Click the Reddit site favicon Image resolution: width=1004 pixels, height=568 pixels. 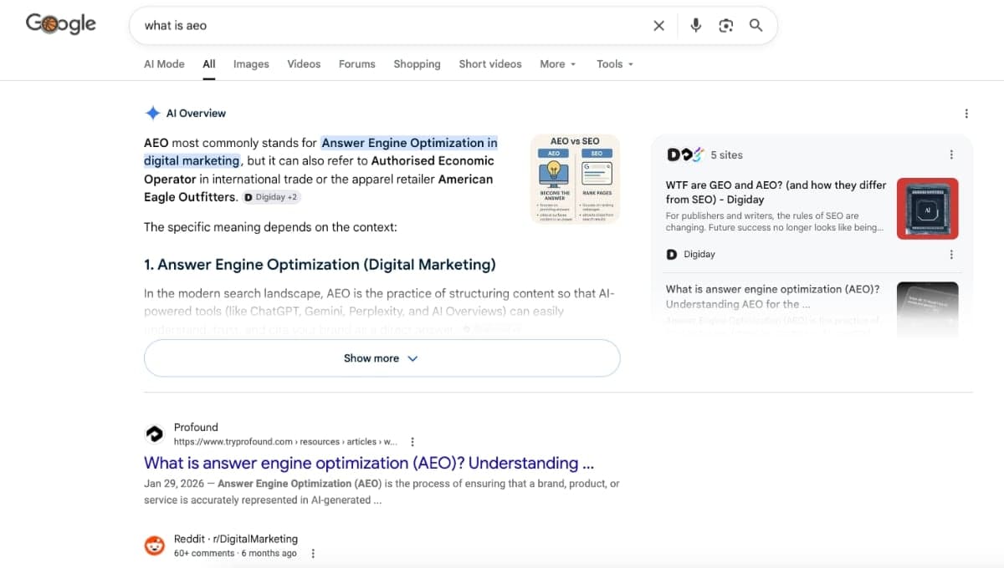pyautogui.click(x=155, y=545)
